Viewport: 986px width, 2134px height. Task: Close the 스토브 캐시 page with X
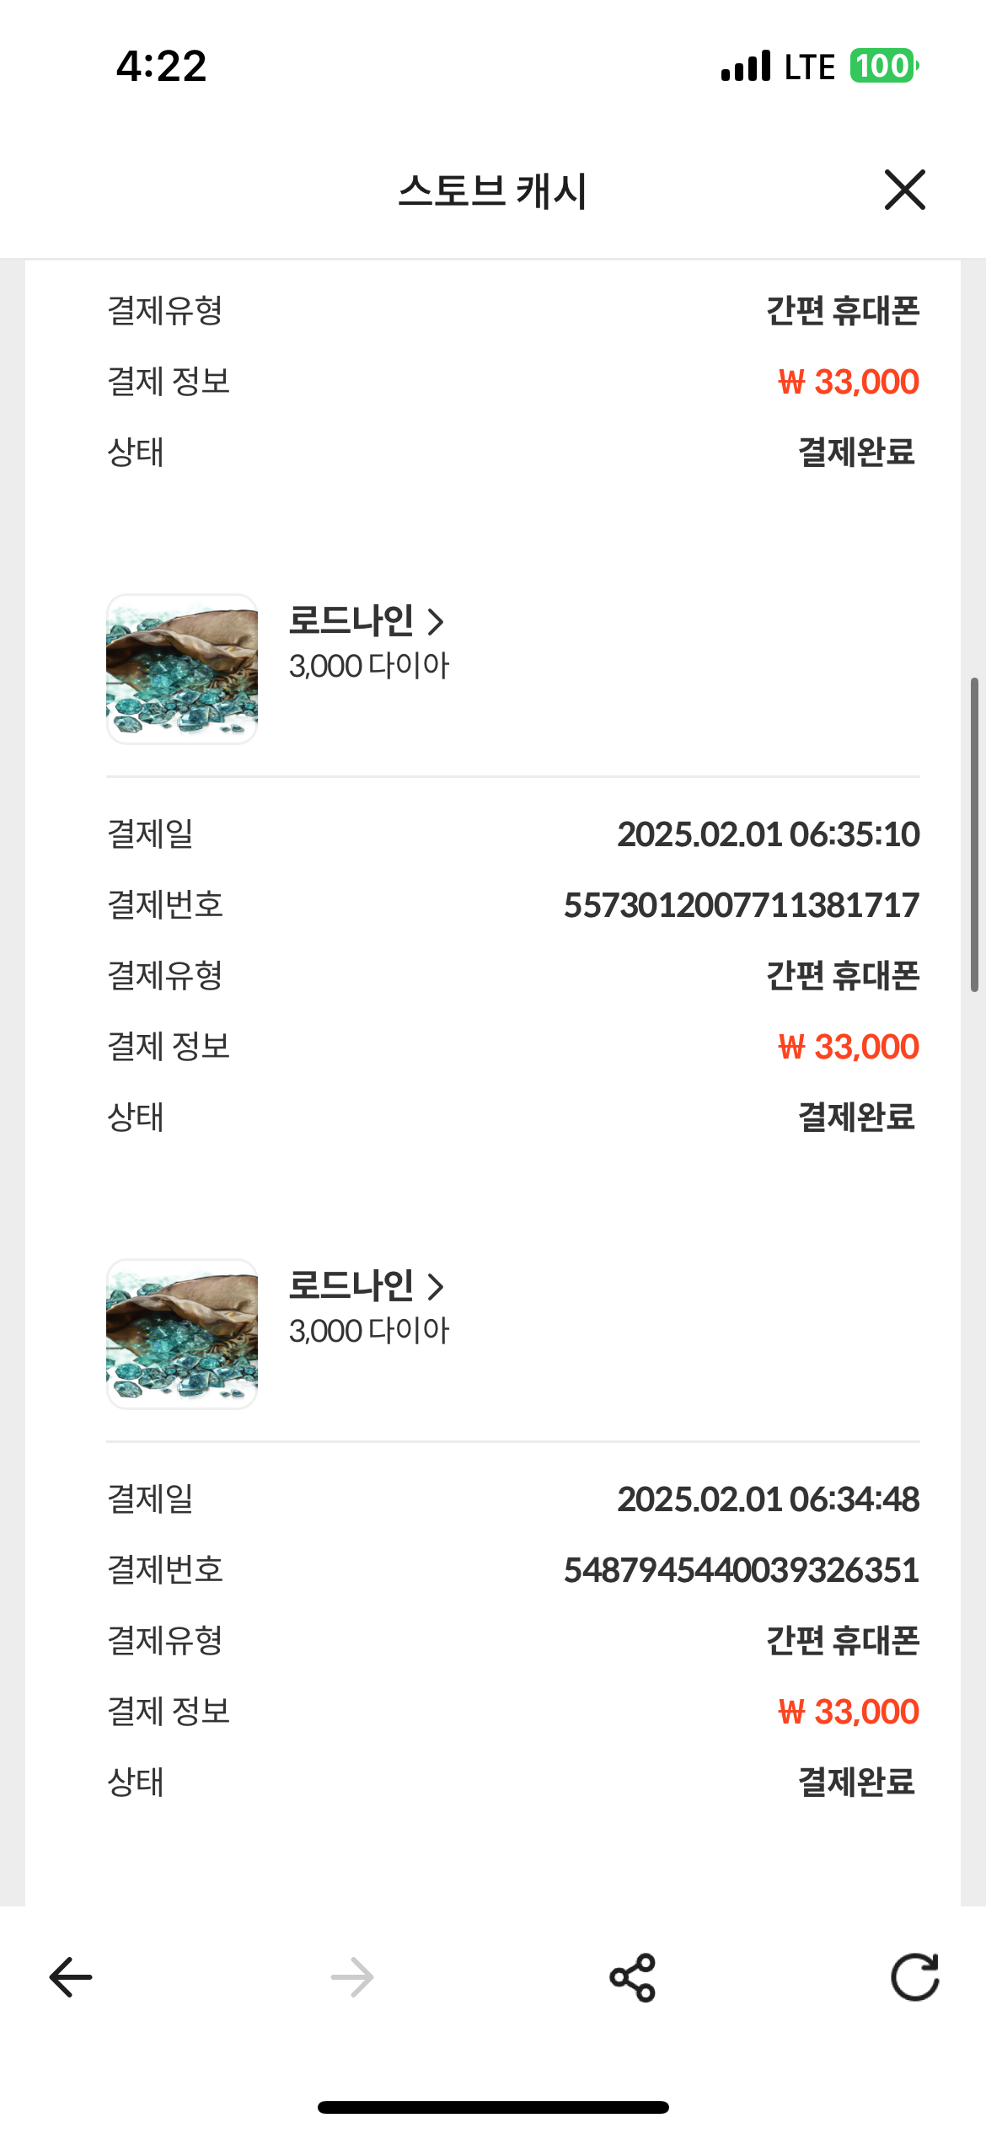[905, 190]
